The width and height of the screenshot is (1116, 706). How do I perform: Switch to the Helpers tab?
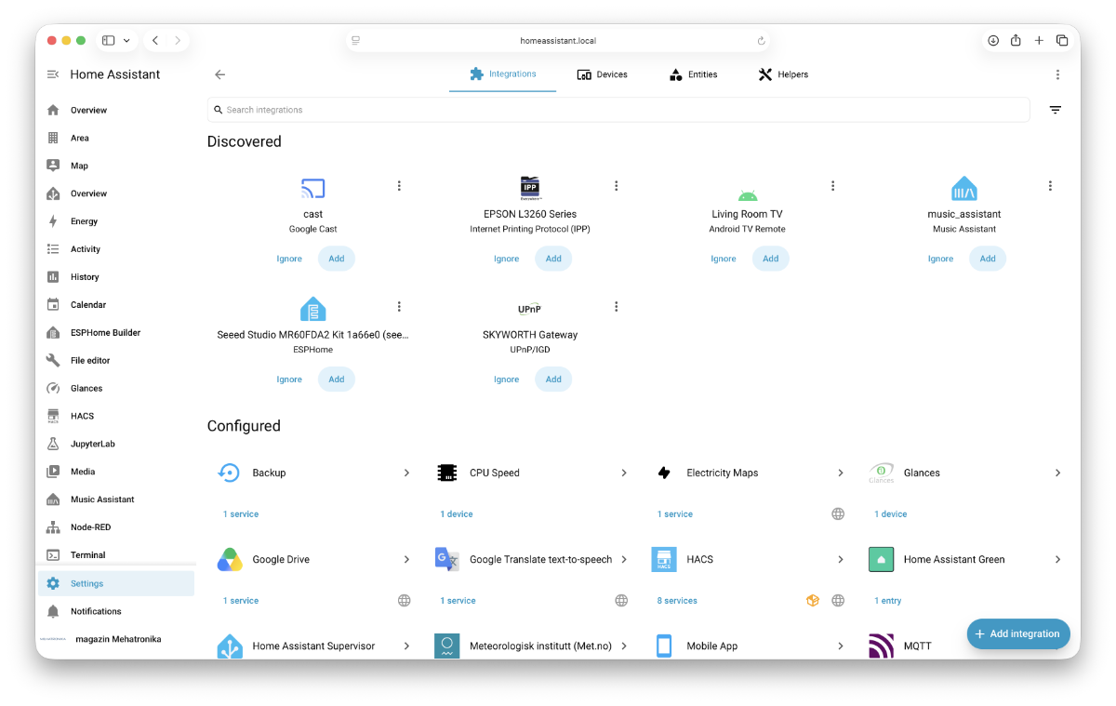783,74
